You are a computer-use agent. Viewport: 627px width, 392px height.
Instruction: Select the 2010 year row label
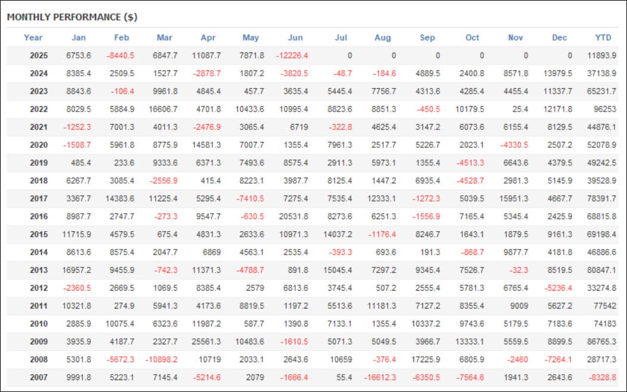click(39, 323)
